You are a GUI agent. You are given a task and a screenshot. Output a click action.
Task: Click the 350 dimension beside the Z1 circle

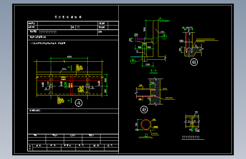[x=136, y=124]
